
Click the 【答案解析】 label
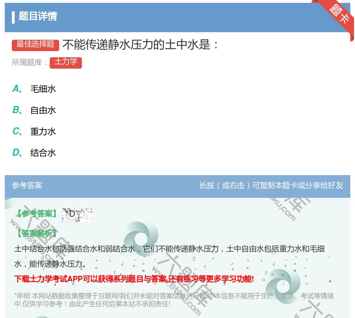click(37, 233)
